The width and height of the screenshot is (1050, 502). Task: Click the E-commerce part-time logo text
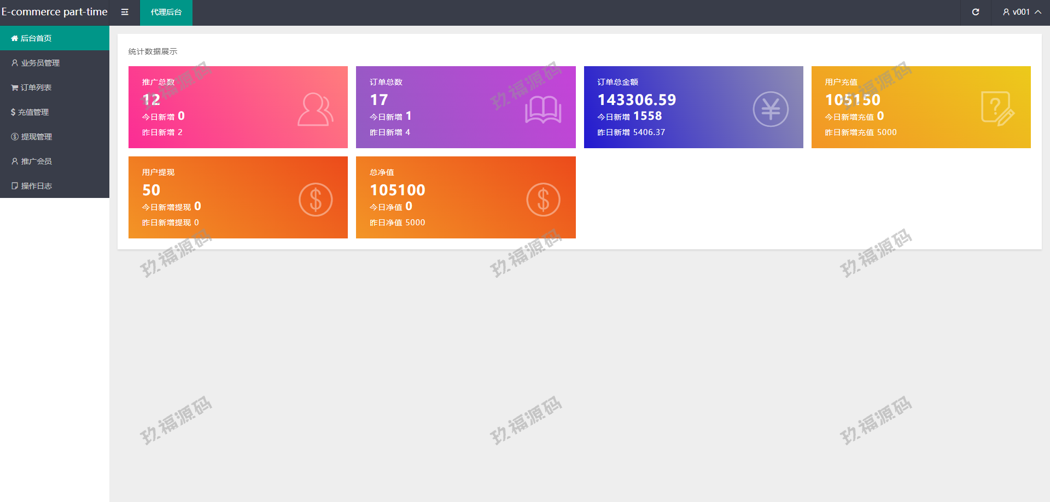(55, 12)
